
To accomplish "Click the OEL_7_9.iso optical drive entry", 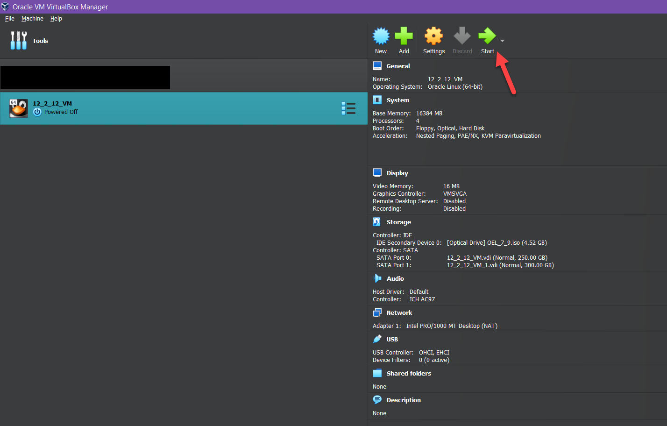I will (x=497, y=243).
